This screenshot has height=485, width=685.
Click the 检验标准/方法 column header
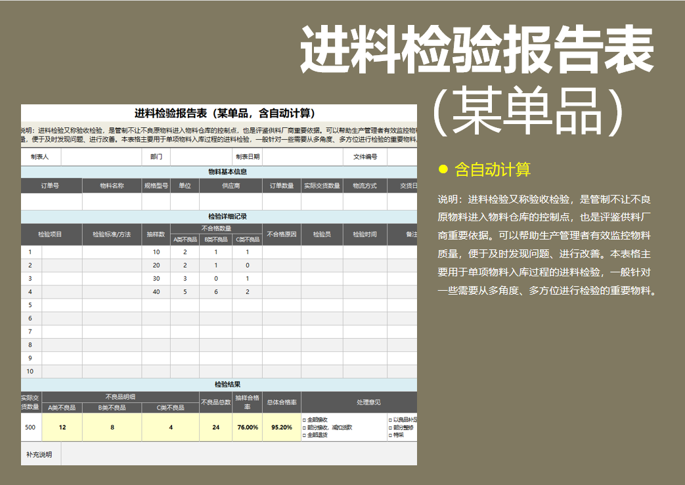click(112, 234)
